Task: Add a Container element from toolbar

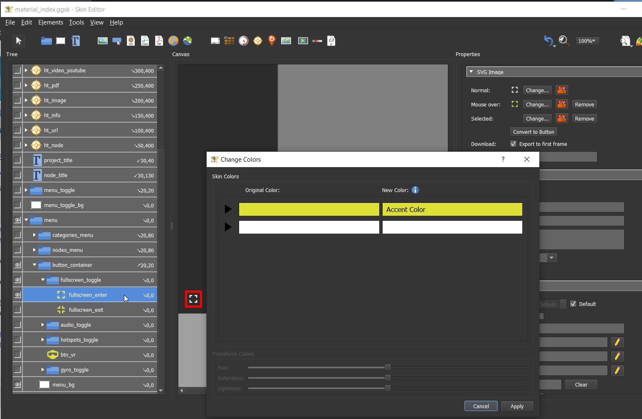Action: [46, 41]
